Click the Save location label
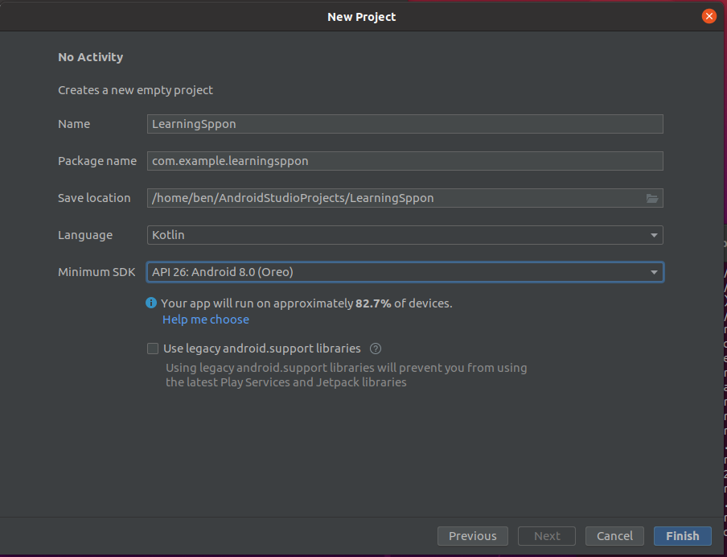This screenshot has height=557, width=727. click(x=94, y=198)
